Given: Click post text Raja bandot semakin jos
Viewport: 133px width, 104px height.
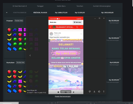Looking at the screenshot, I should tap(60, 37).
